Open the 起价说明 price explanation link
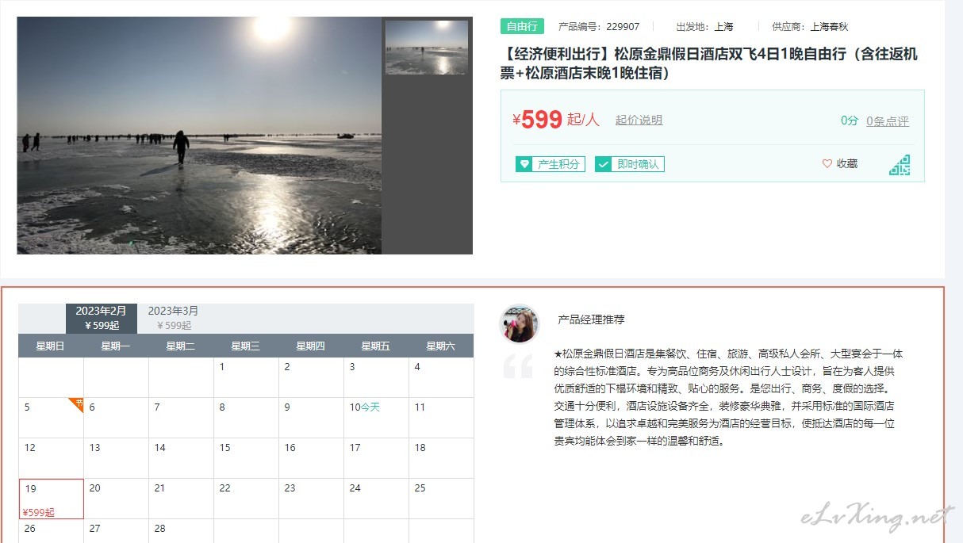This screenshot has width=963, height=543. point(639,120)
